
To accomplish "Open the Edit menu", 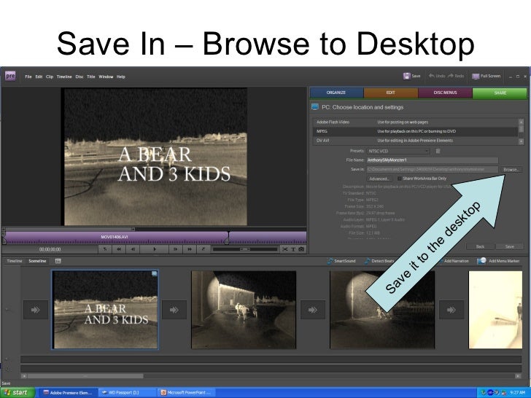I will (x=39, y=77).
